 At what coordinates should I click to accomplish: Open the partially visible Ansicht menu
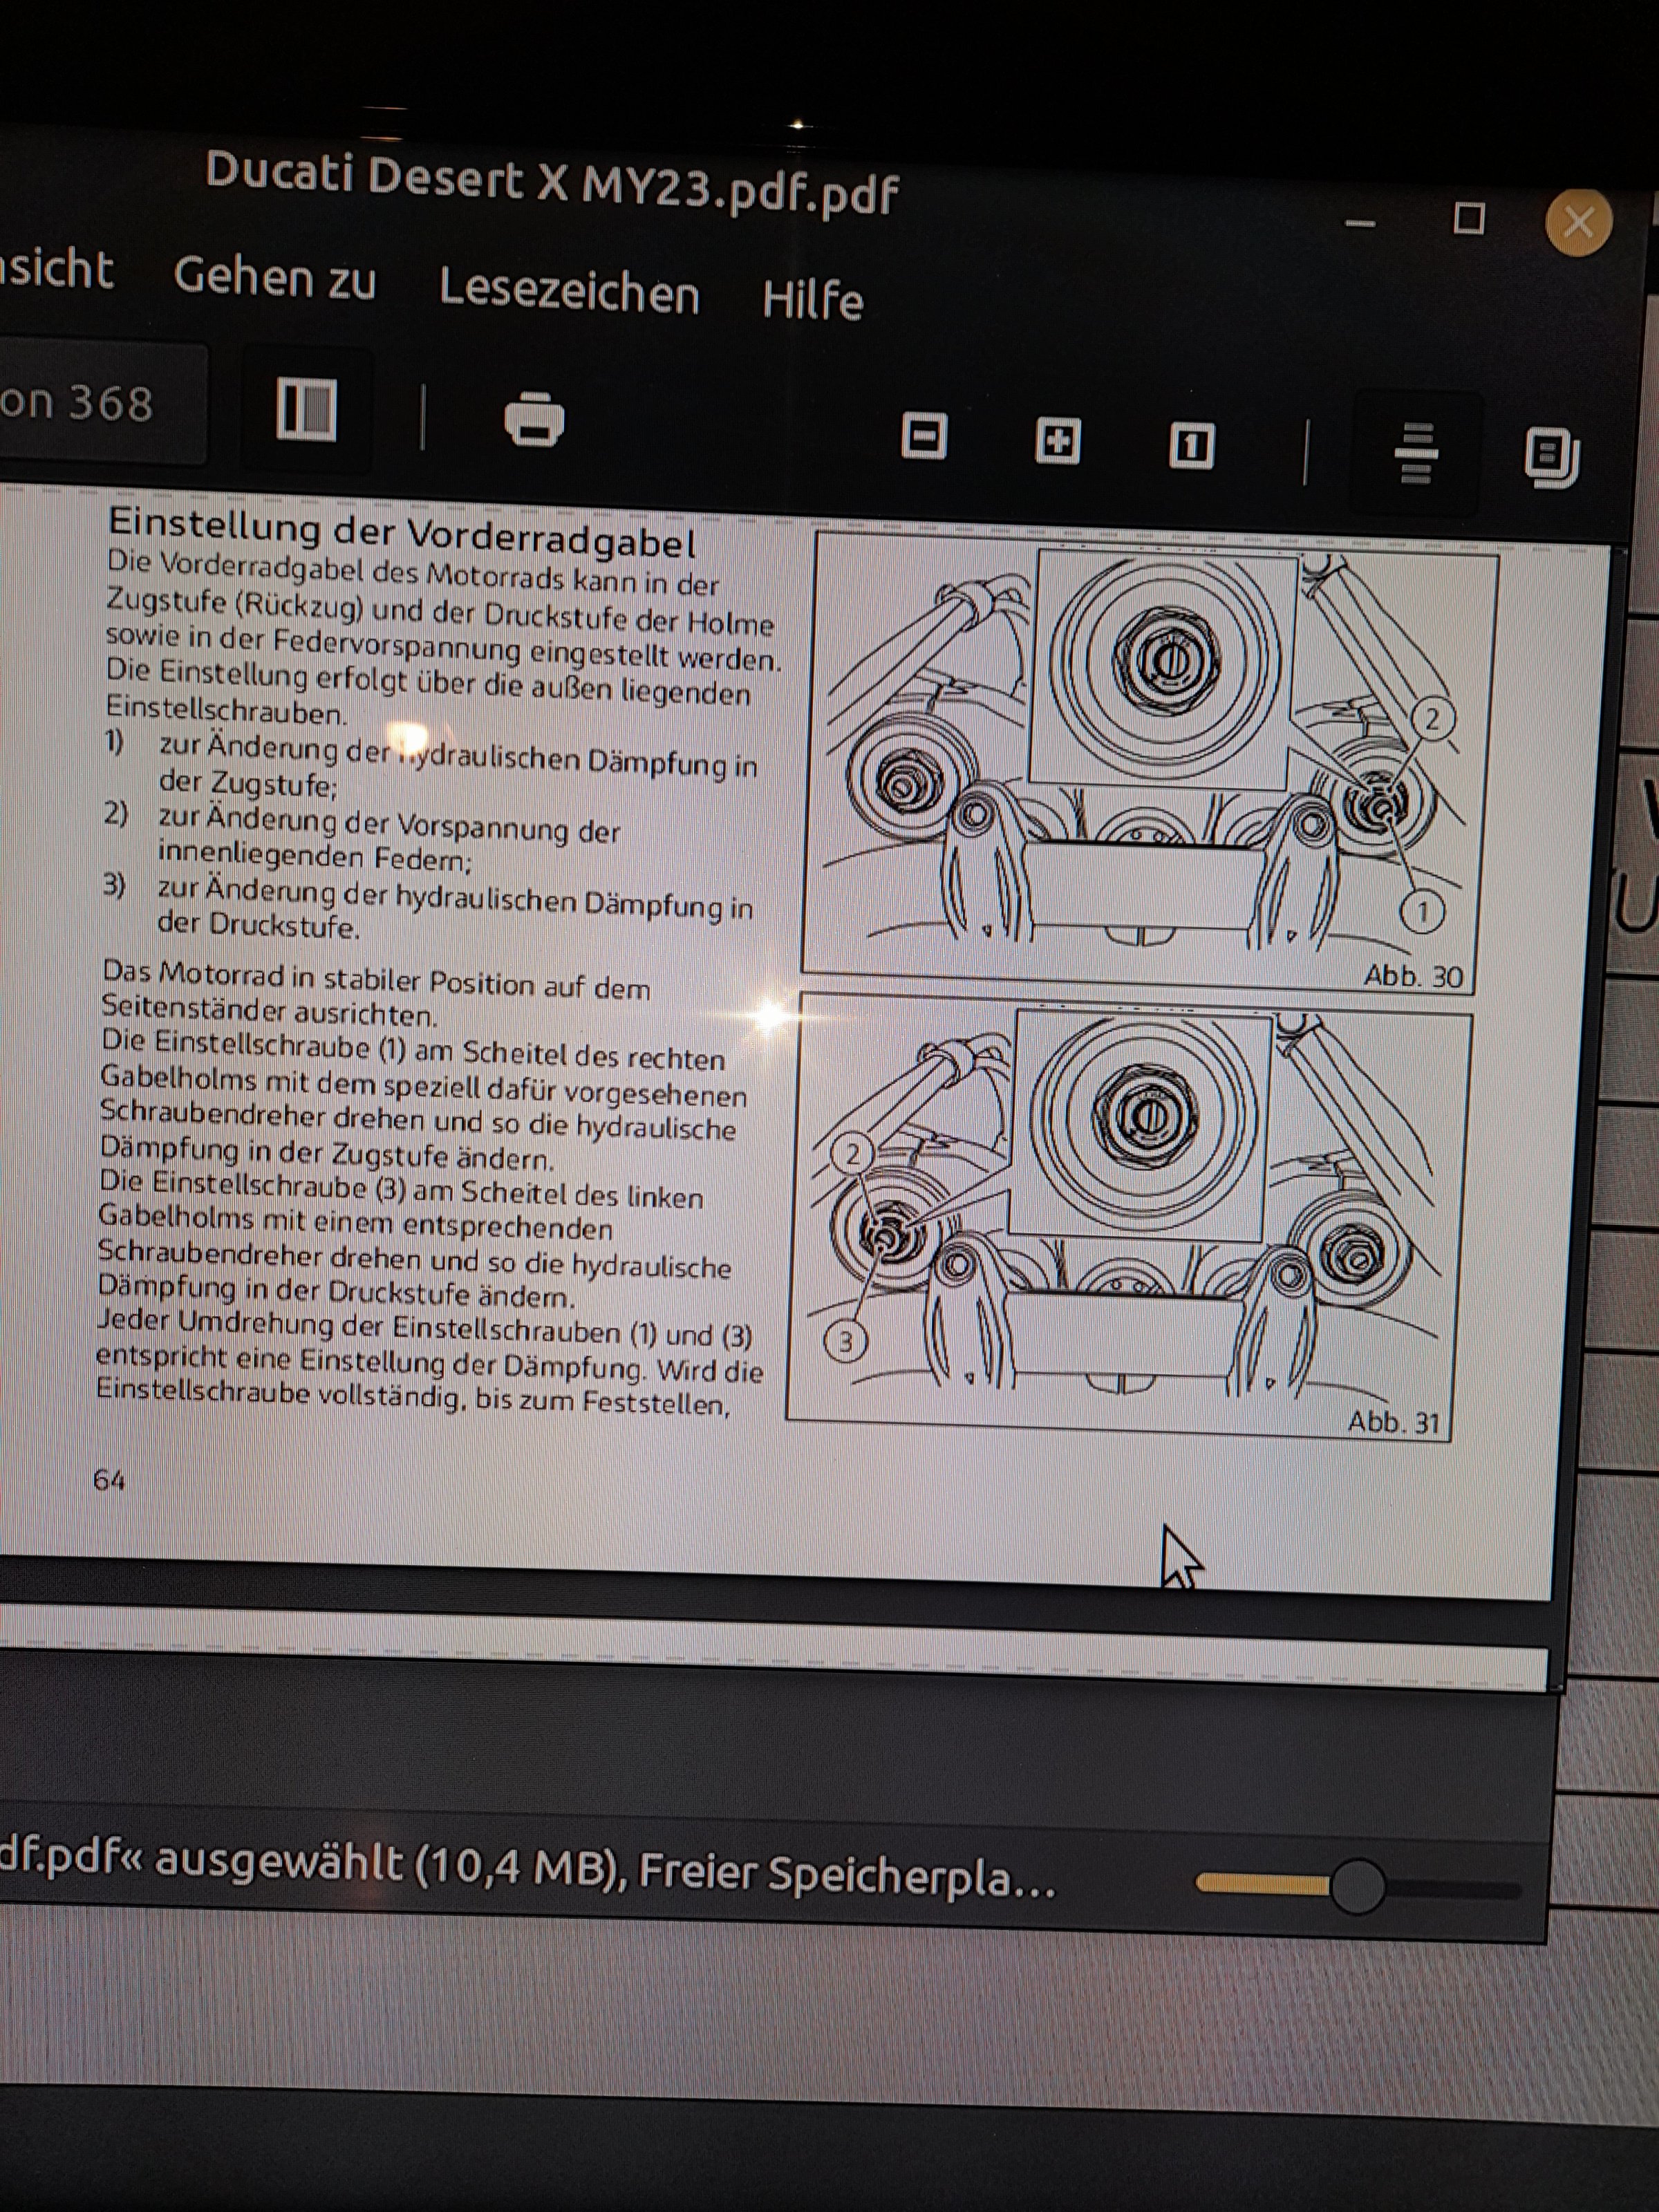coord(55,270)
